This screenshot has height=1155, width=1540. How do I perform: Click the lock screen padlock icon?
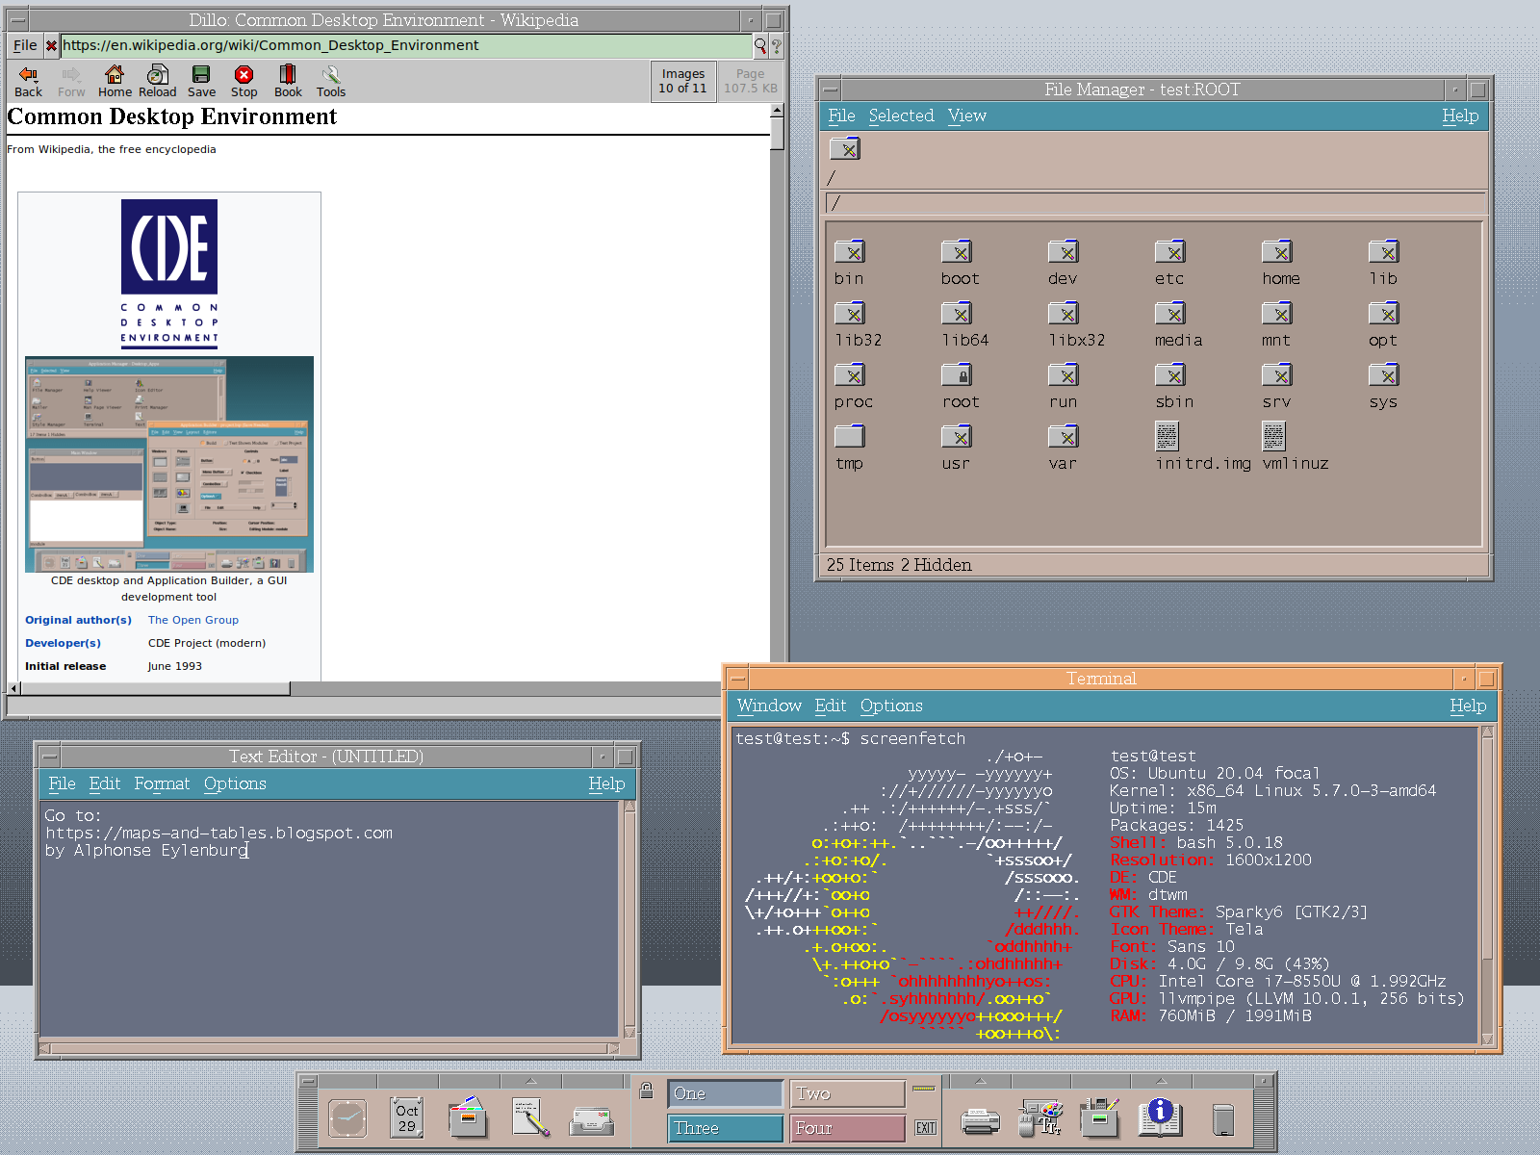point(647,1091)
